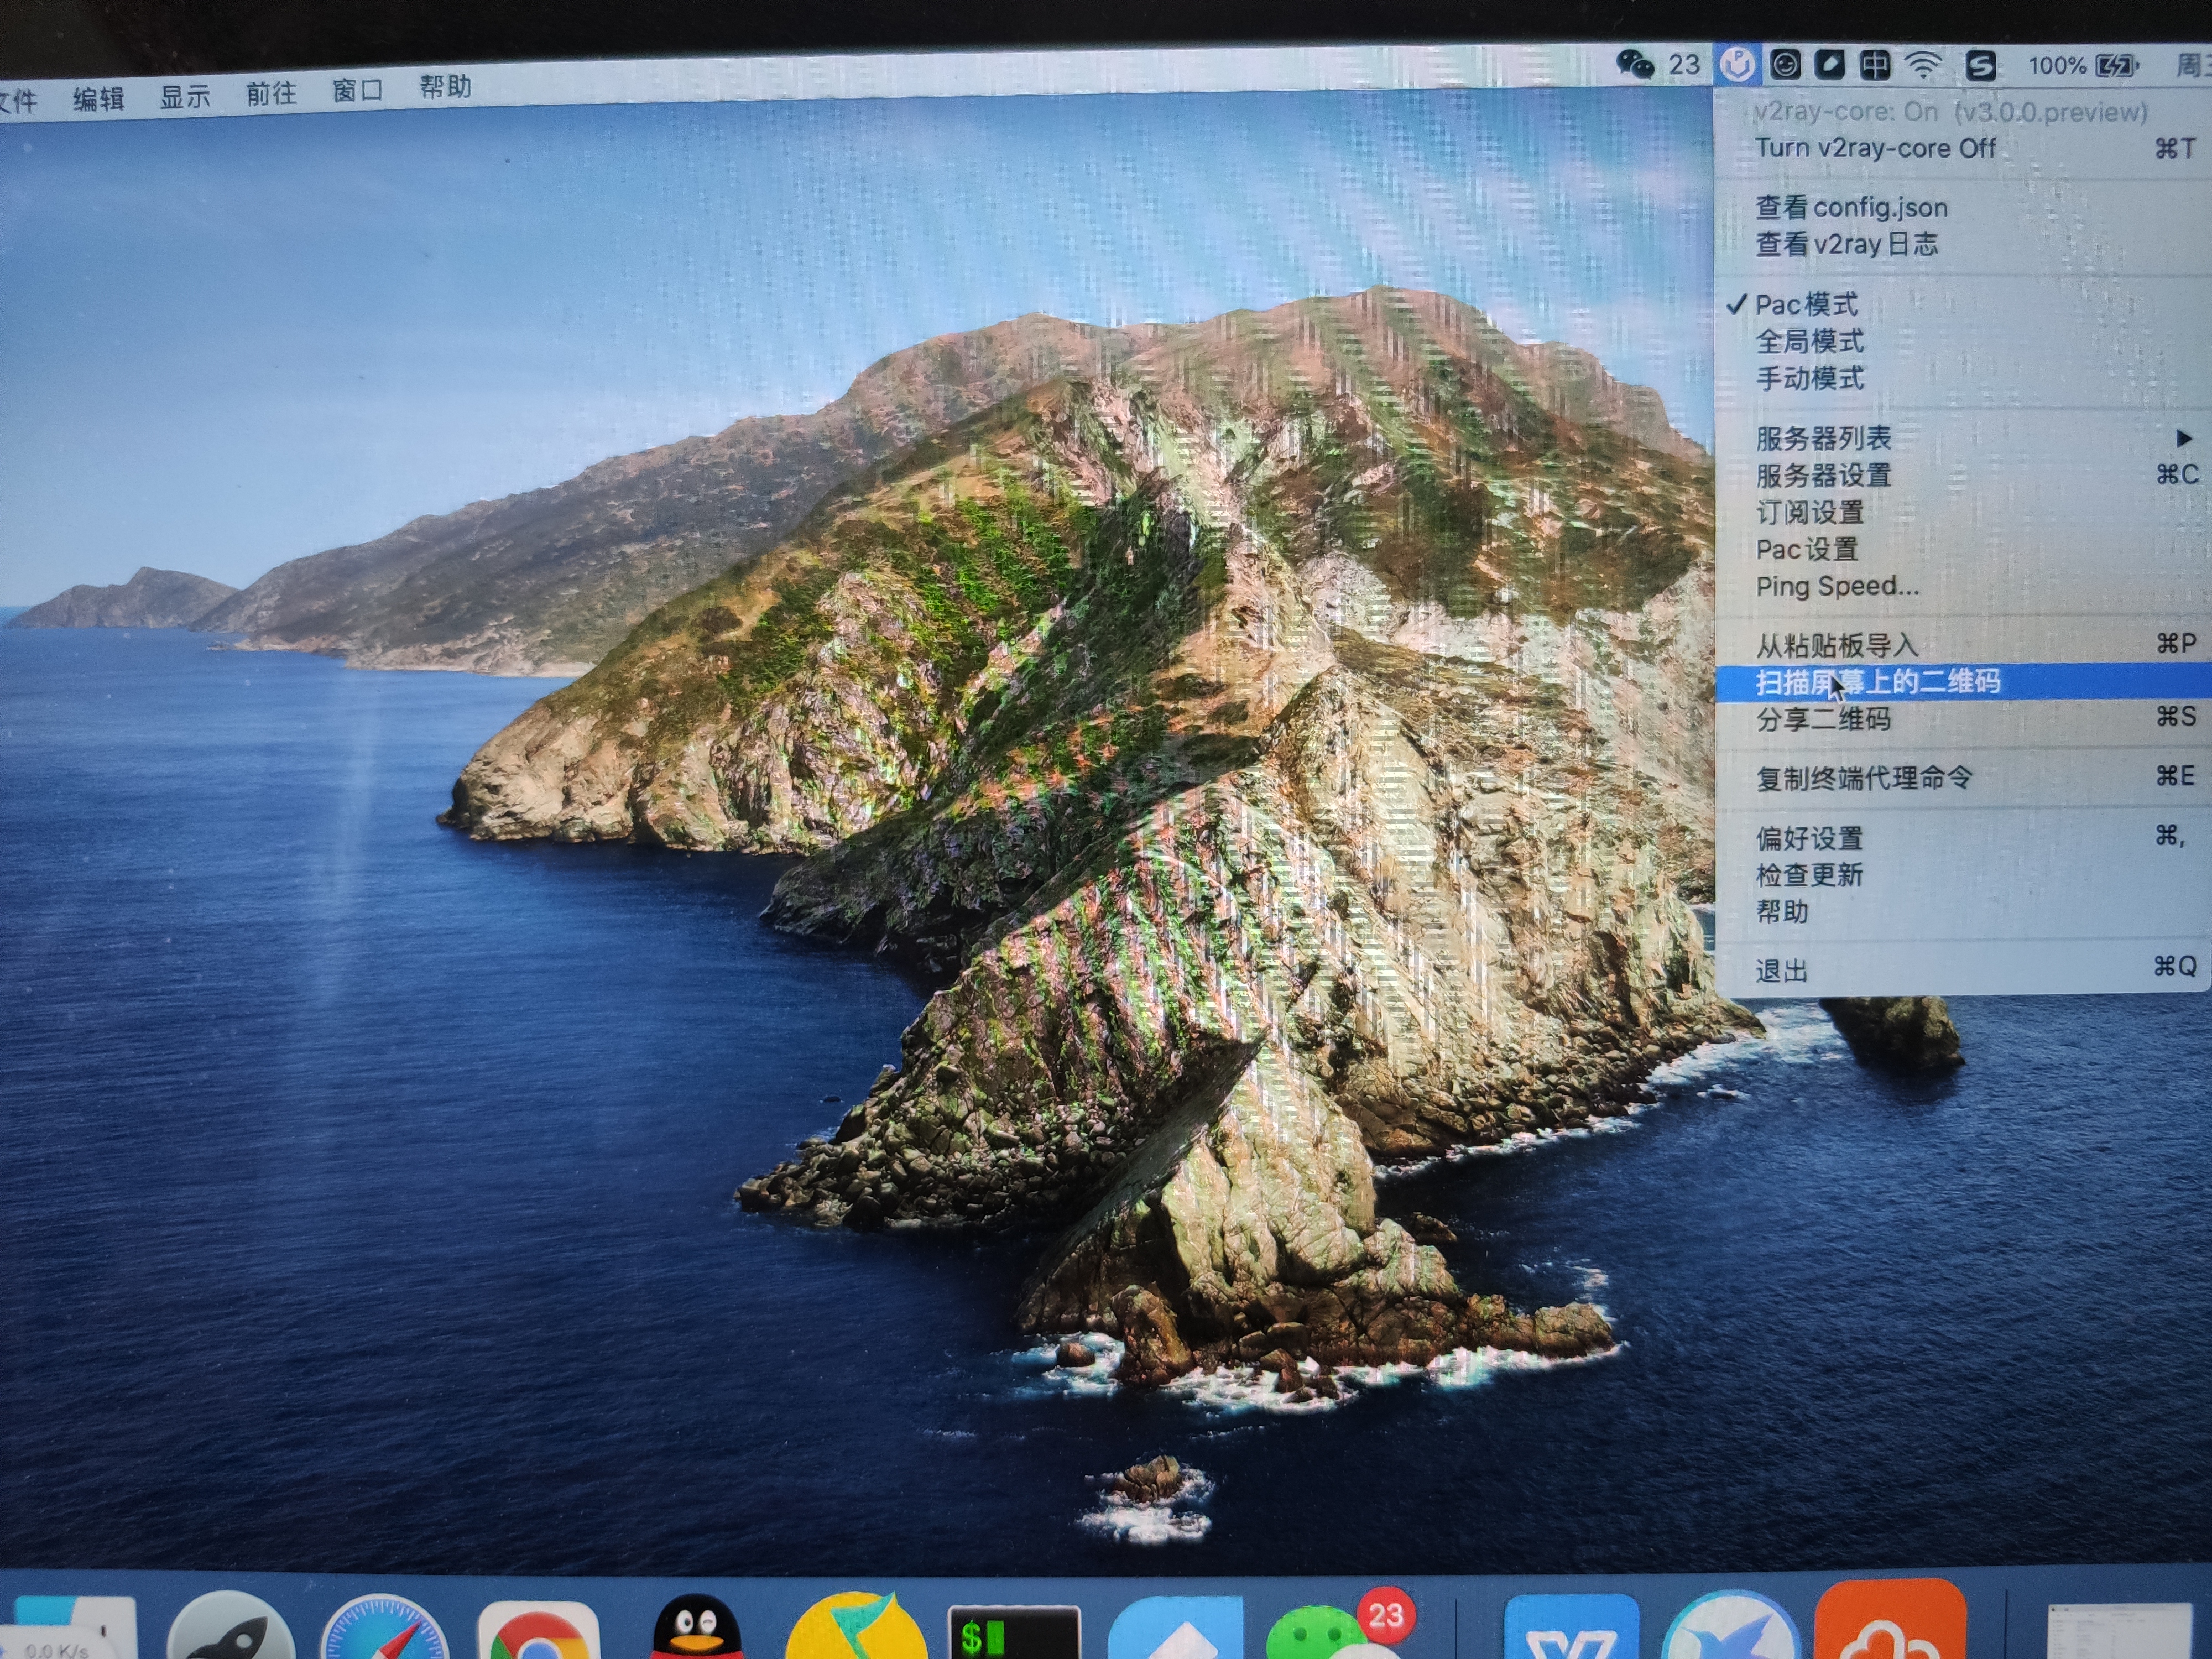Select 手动模式 (manual mode)
The height and width of the screenshot is (1659, 2212).
coord(1809,378)
